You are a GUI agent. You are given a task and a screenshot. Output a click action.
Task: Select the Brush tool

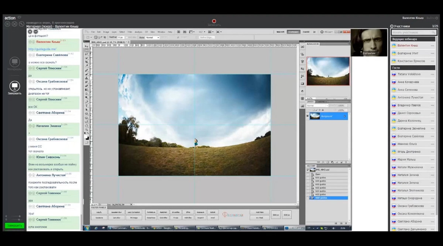[x=86, y=74]
